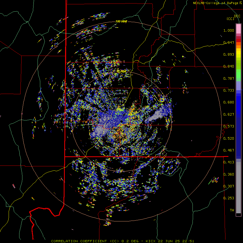Click the 0.307 scale value

point(229,186)
